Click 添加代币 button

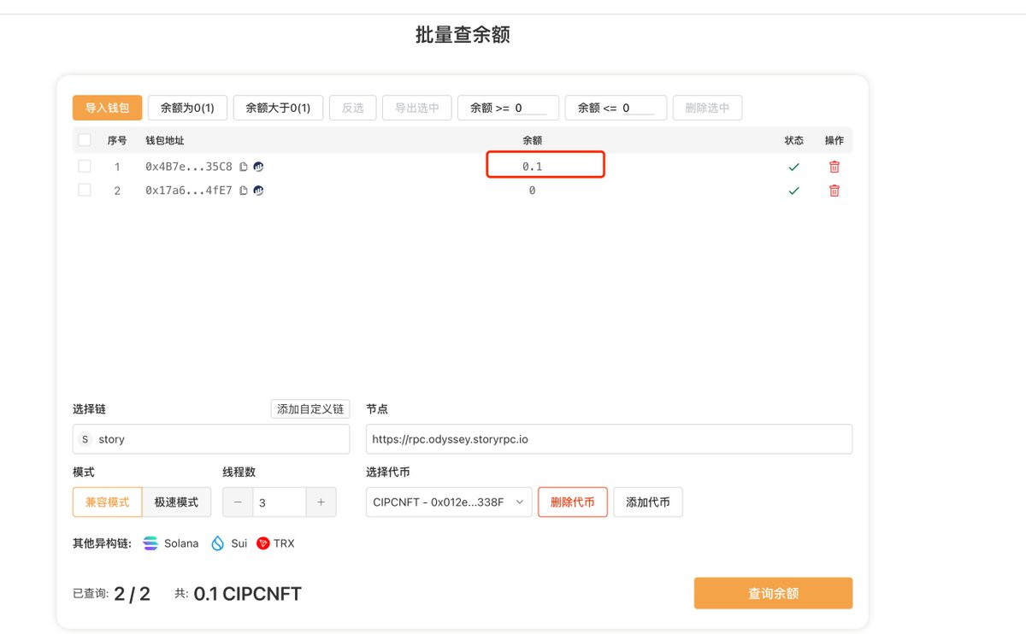pos(647,502)
